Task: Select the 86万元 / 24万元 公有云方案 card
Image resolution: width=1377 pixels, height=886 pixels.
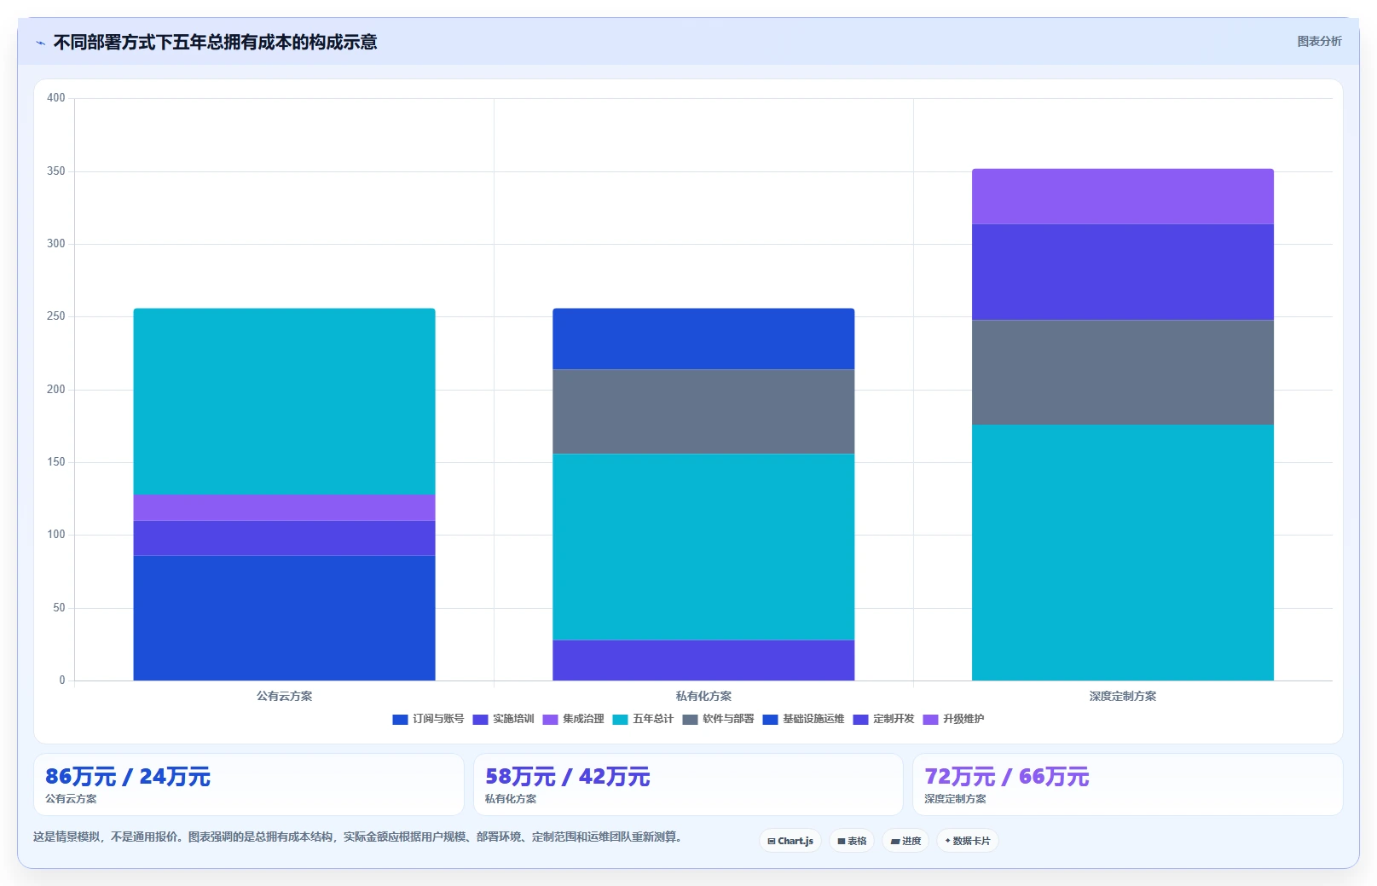Action: coord(249,785)
